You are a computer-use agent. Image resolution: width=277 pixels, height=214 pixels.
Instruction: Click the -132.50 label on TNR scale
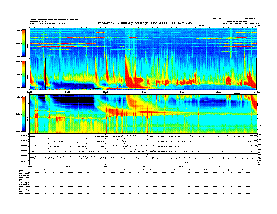[x=19, y=114]
